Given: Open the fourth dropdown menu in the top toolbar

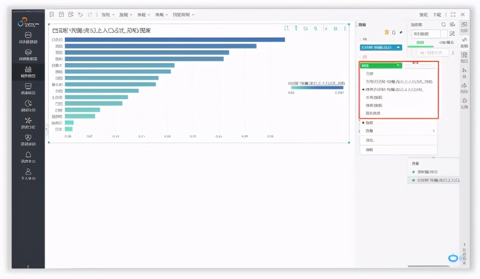Looking at the screenshot, I should (x=162, y=15).
